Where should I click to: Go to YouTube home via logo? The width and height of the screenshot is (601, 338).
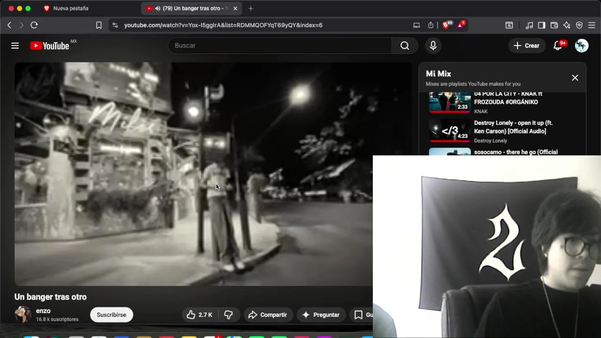50,46
